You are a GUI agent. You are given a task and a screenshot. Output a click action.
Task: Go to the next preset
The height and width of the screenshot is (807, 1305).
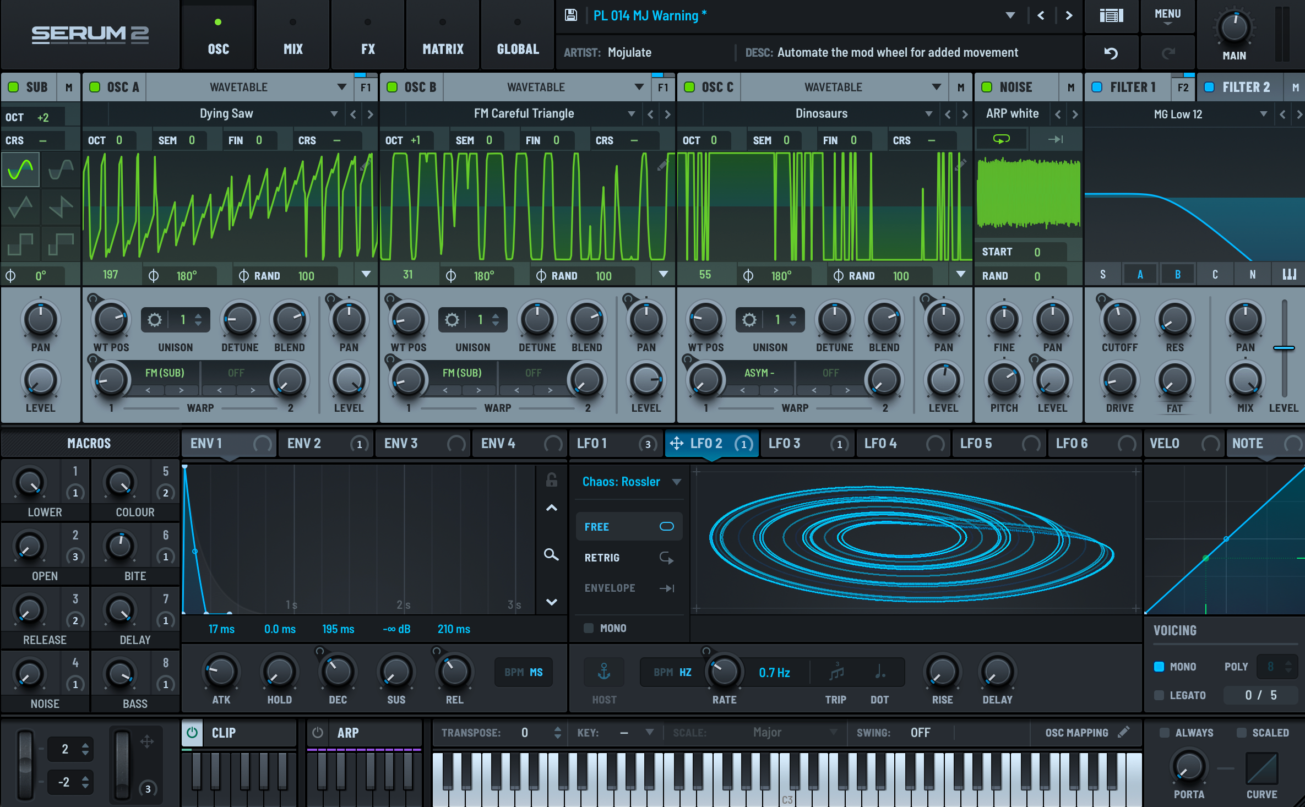coord(1069,15)
